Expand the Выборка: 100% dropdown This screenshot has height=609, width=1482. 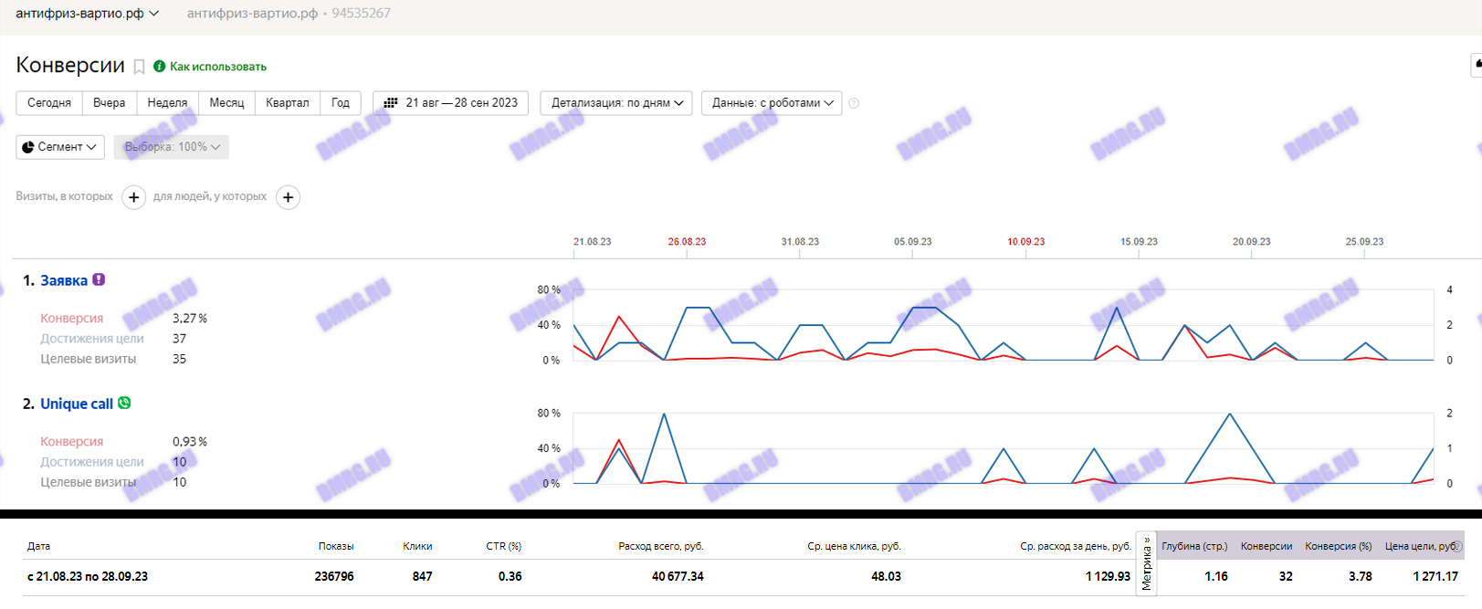(x=172, y=147)
